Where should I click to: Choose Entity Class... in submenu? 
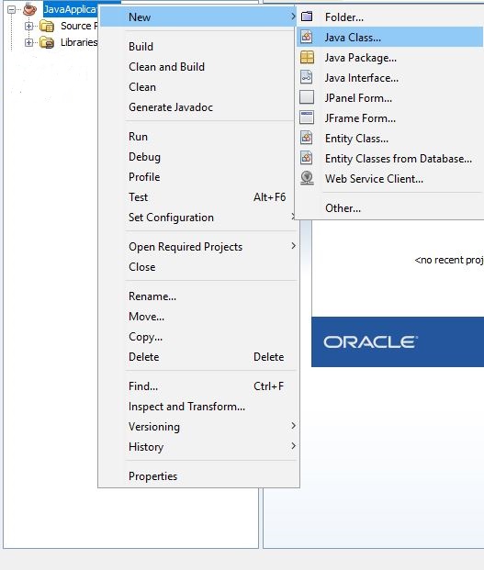tap(390, 138)
